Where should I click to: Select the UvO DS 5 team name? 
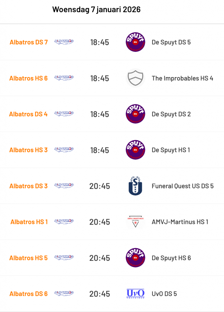164,294
